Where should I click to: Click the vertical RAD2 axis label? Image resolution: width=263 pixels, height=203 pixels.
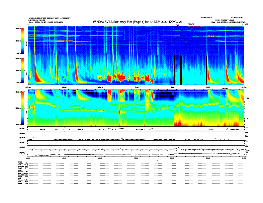(x=26, y=44)
